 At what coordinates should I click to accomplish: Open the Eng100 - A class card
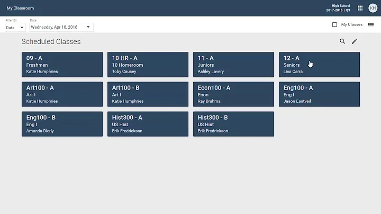pos(319,94)
